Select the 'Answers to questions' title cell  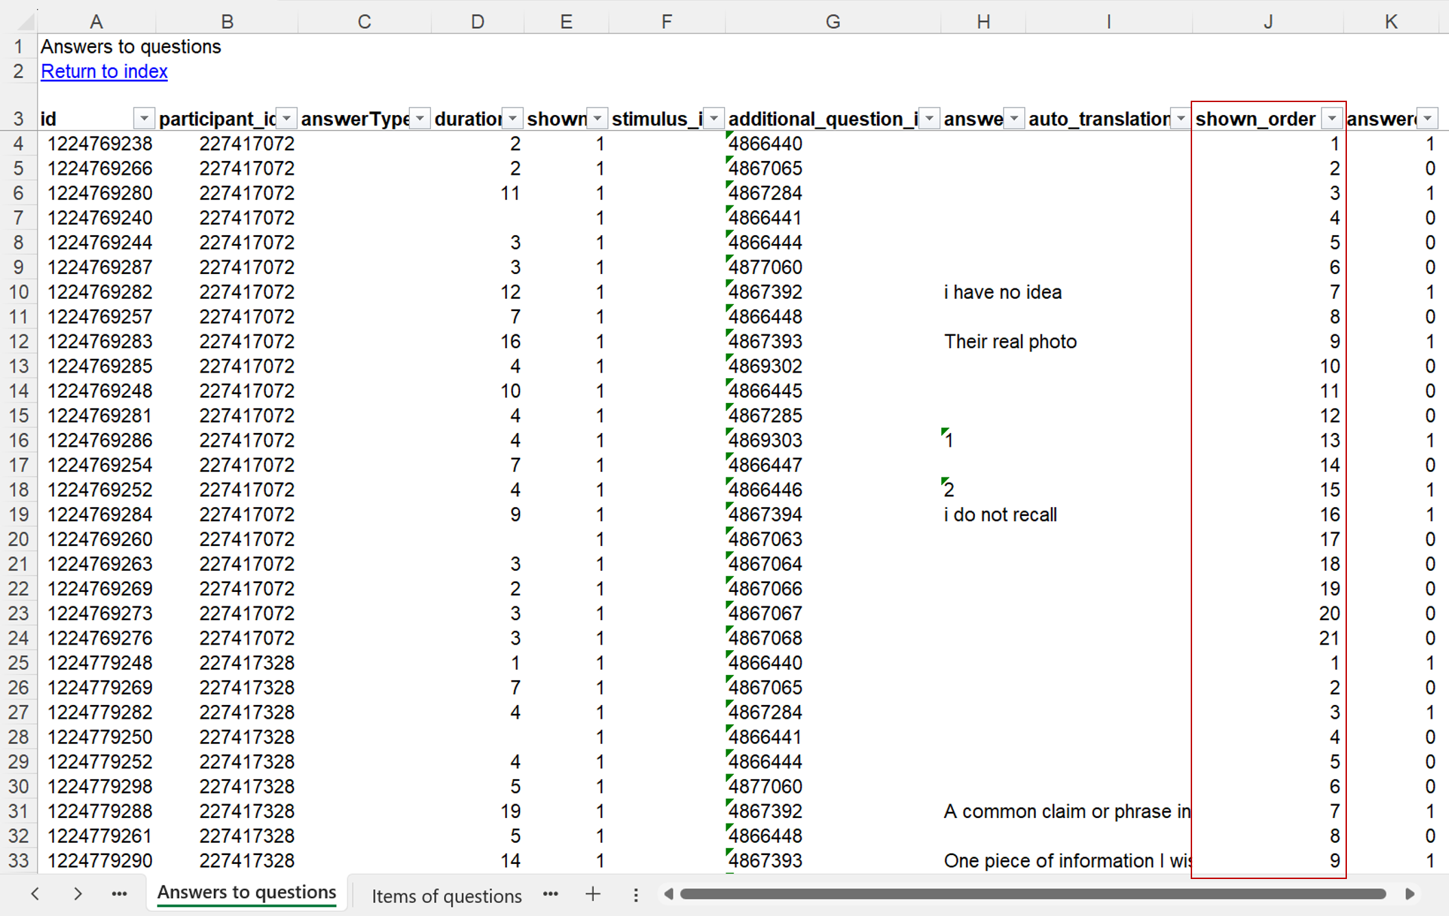pos(131,47)
